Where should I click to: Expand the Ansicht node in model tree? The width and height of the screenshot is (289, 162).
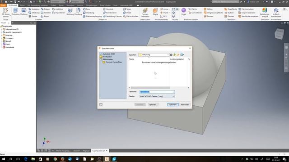(2, 32)
